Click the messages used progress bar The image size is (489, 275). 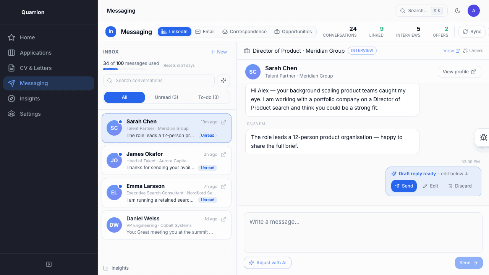(x=125, y=69)
